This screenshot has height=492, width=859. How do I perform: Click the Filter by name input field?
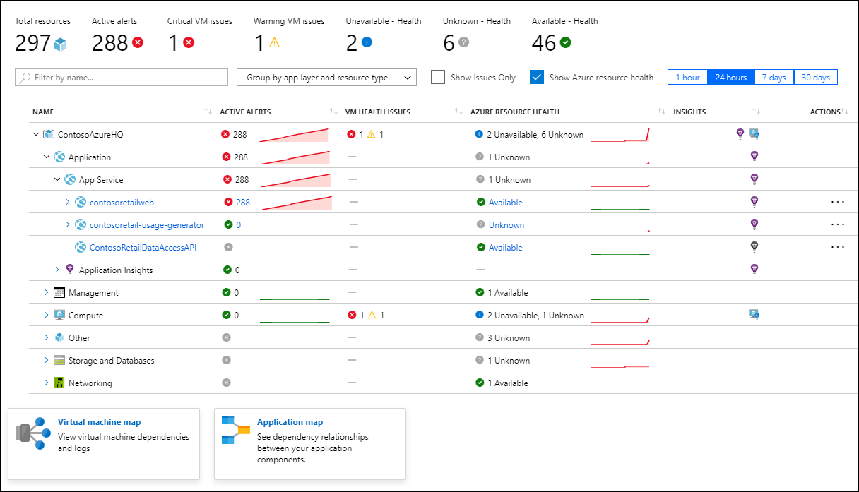pyautogui.click(x=122, y=78)
